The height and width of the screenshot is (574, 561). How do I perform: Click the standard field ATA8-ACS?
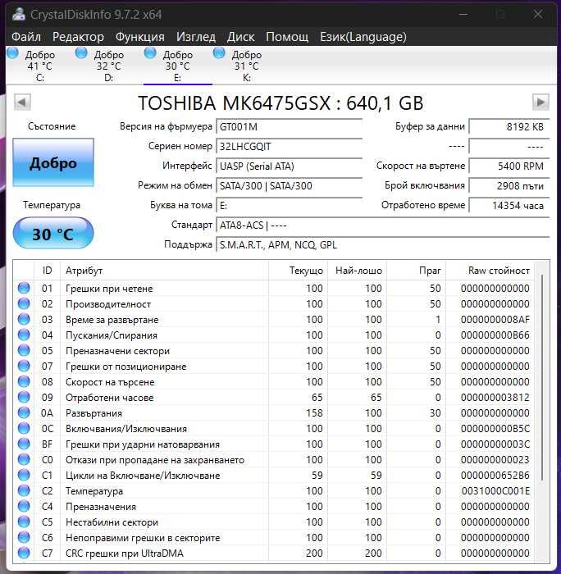click(x=383, y=225)
